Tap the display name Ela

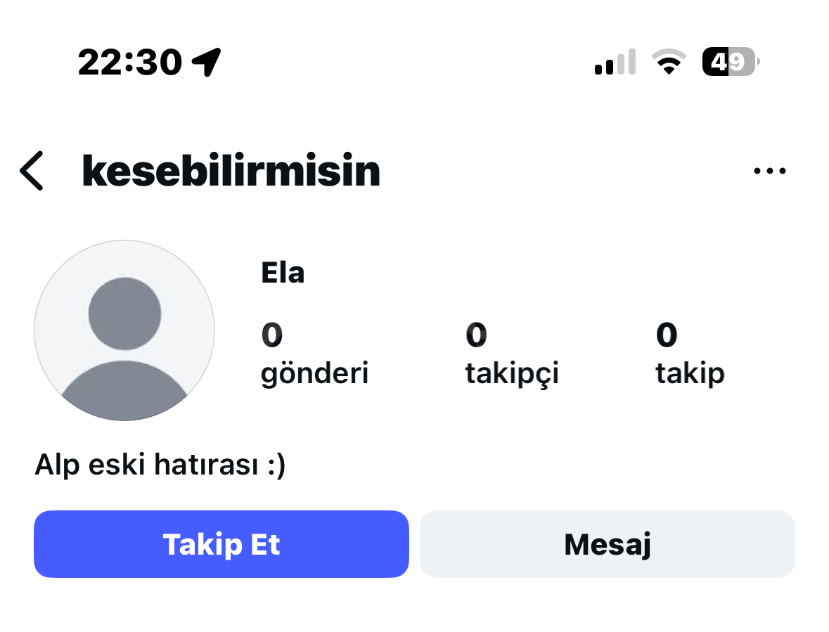pyautogui.click(x=283, y=273)
